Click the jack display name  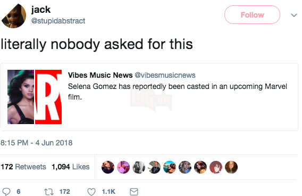coord(41,10)
